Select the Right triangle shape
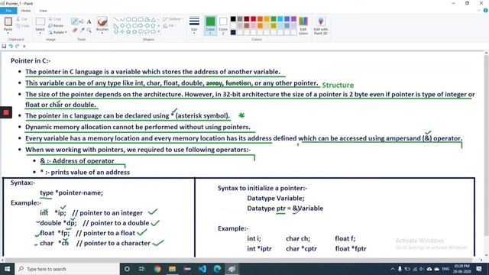489x275 pixels. 116,25
